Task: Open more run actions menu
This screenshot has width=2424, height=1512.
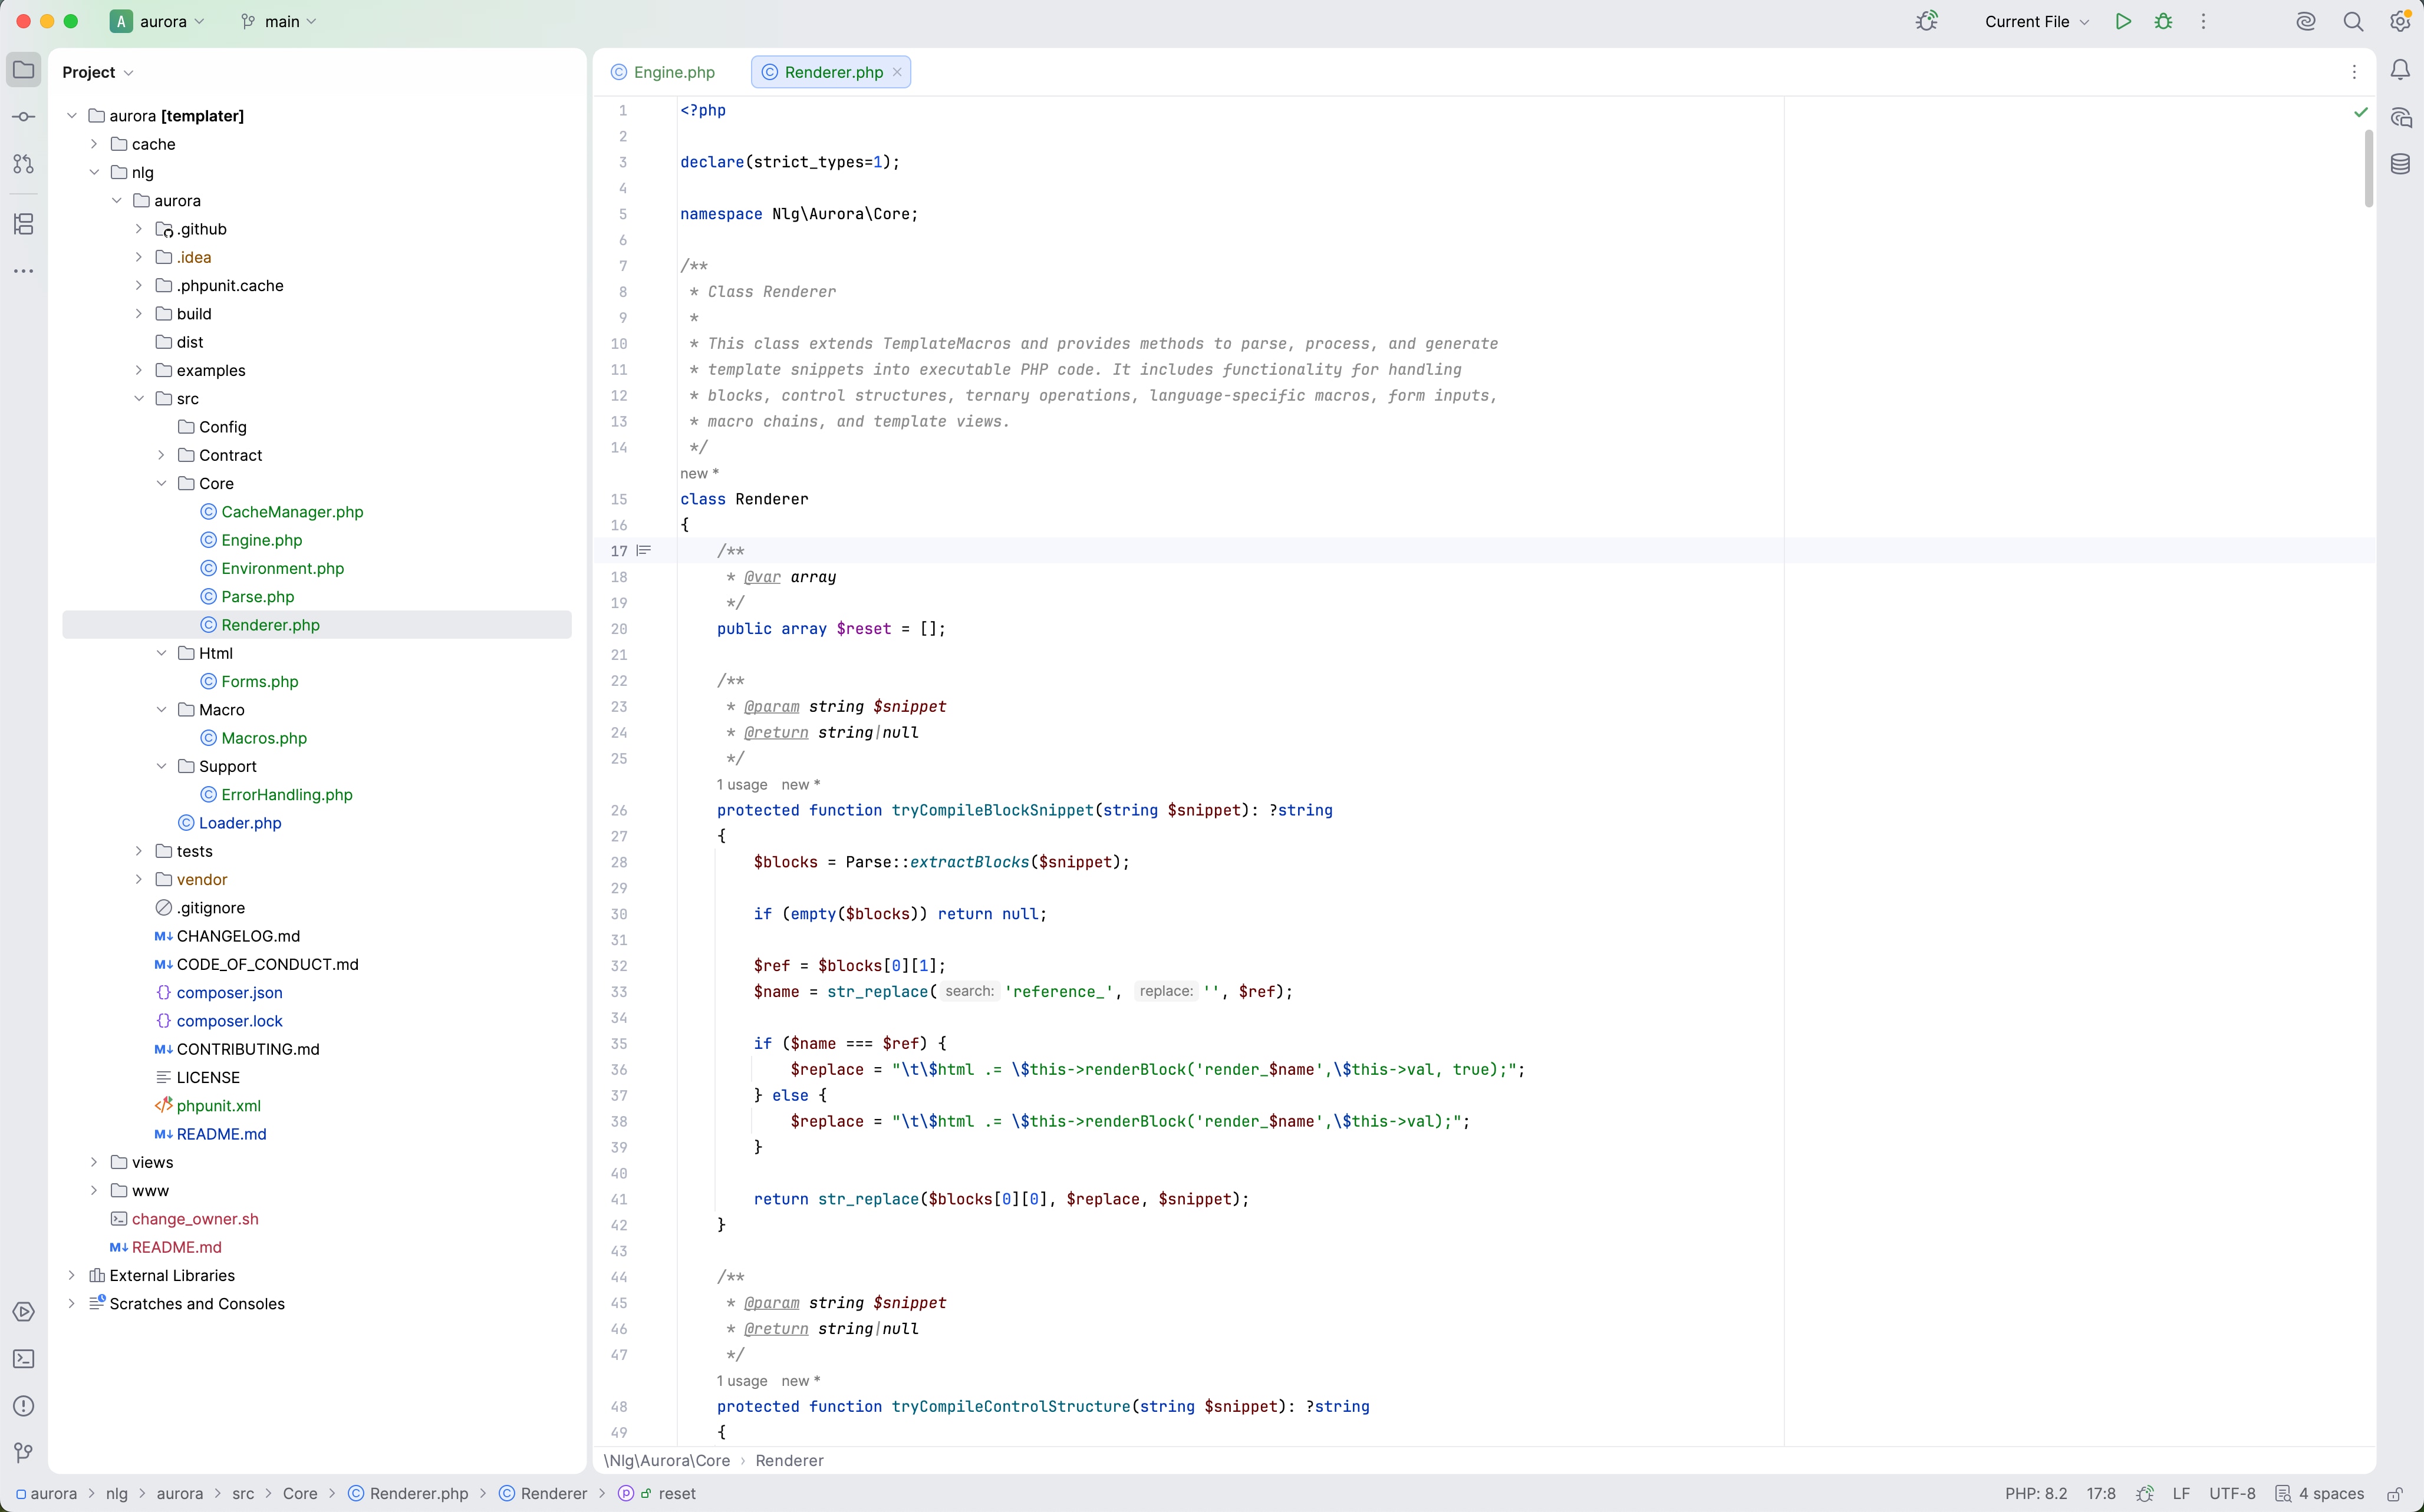Action: click(2203, 21)
